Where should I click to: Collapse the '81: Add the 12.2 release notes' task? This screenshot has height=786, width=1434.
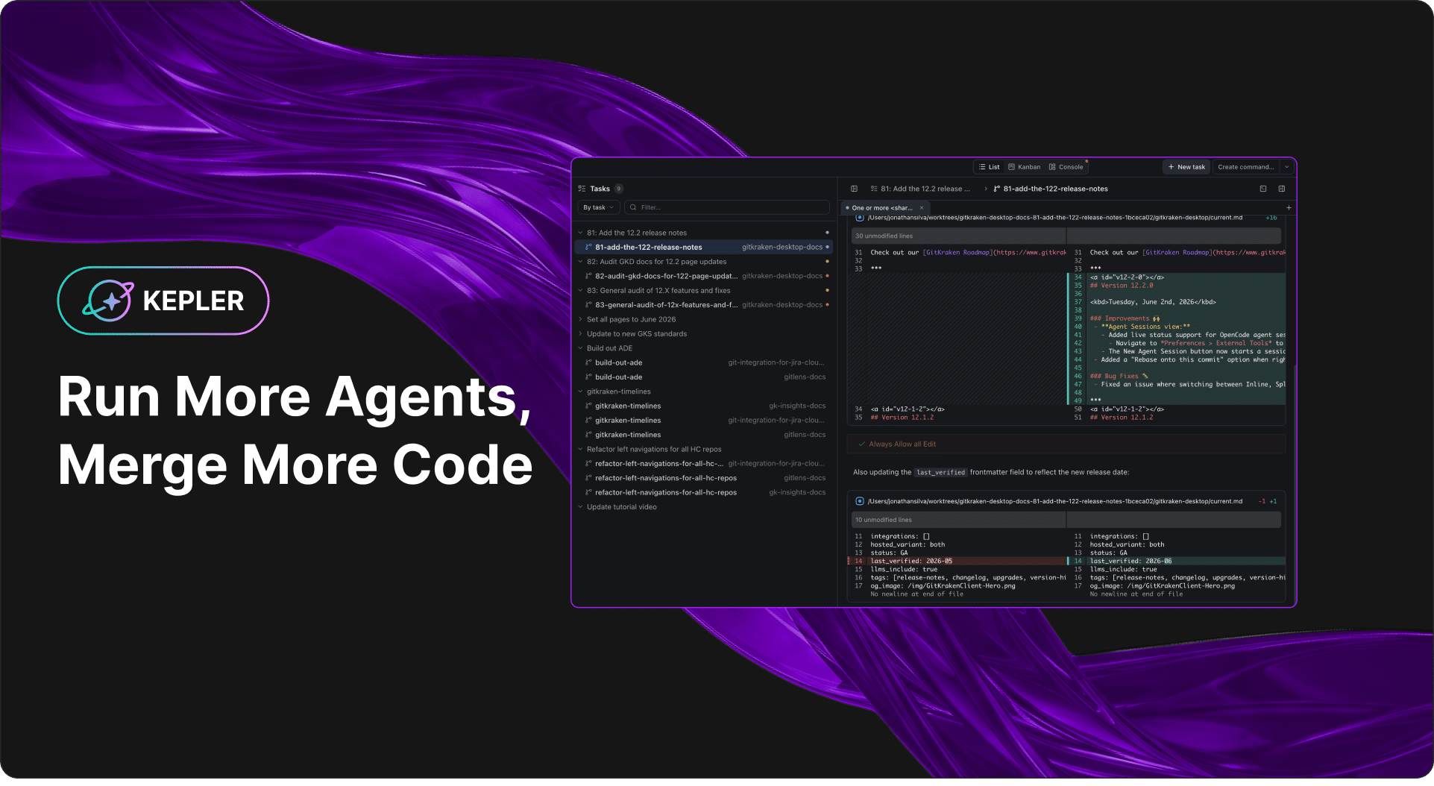(581, 233)
